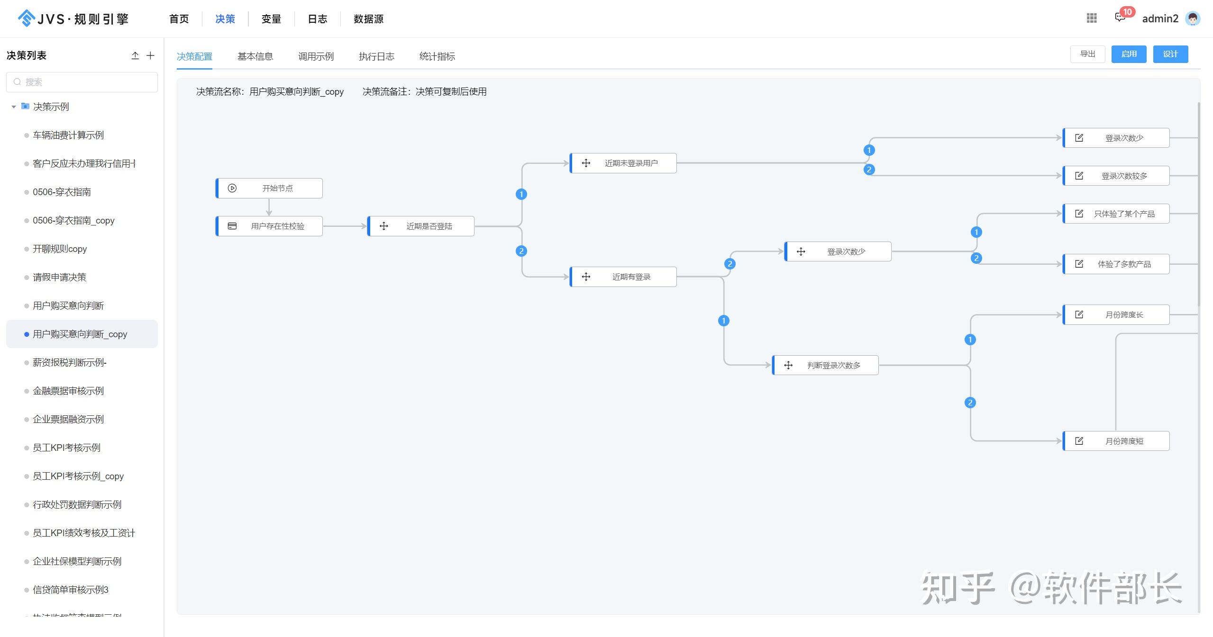Open the app grid icon
Viewport: 1213px width, 637px height.
click(1092, 18)
